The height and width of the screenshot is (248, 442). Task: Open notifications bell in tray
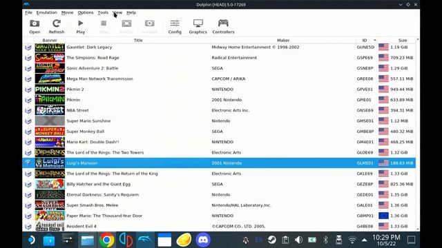[x=246, y=240]
